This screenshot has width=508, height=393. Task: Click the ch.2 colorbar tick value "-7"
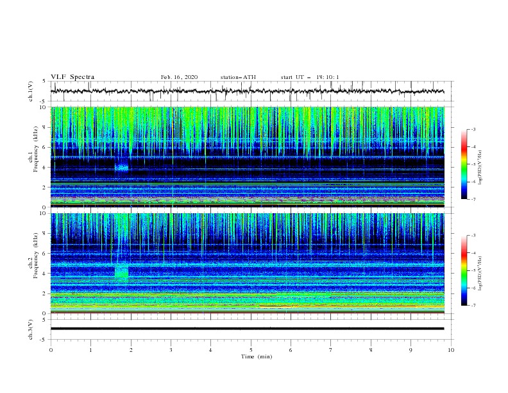(x=473, y=306)
